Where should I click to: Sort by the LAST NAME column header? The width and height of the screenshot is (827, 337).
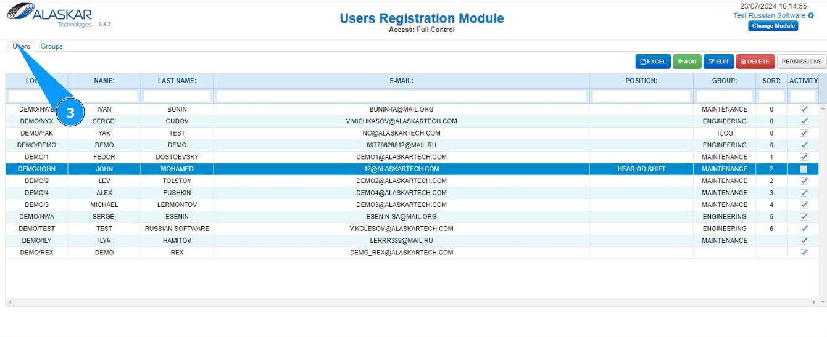click(x=177, y=81)
